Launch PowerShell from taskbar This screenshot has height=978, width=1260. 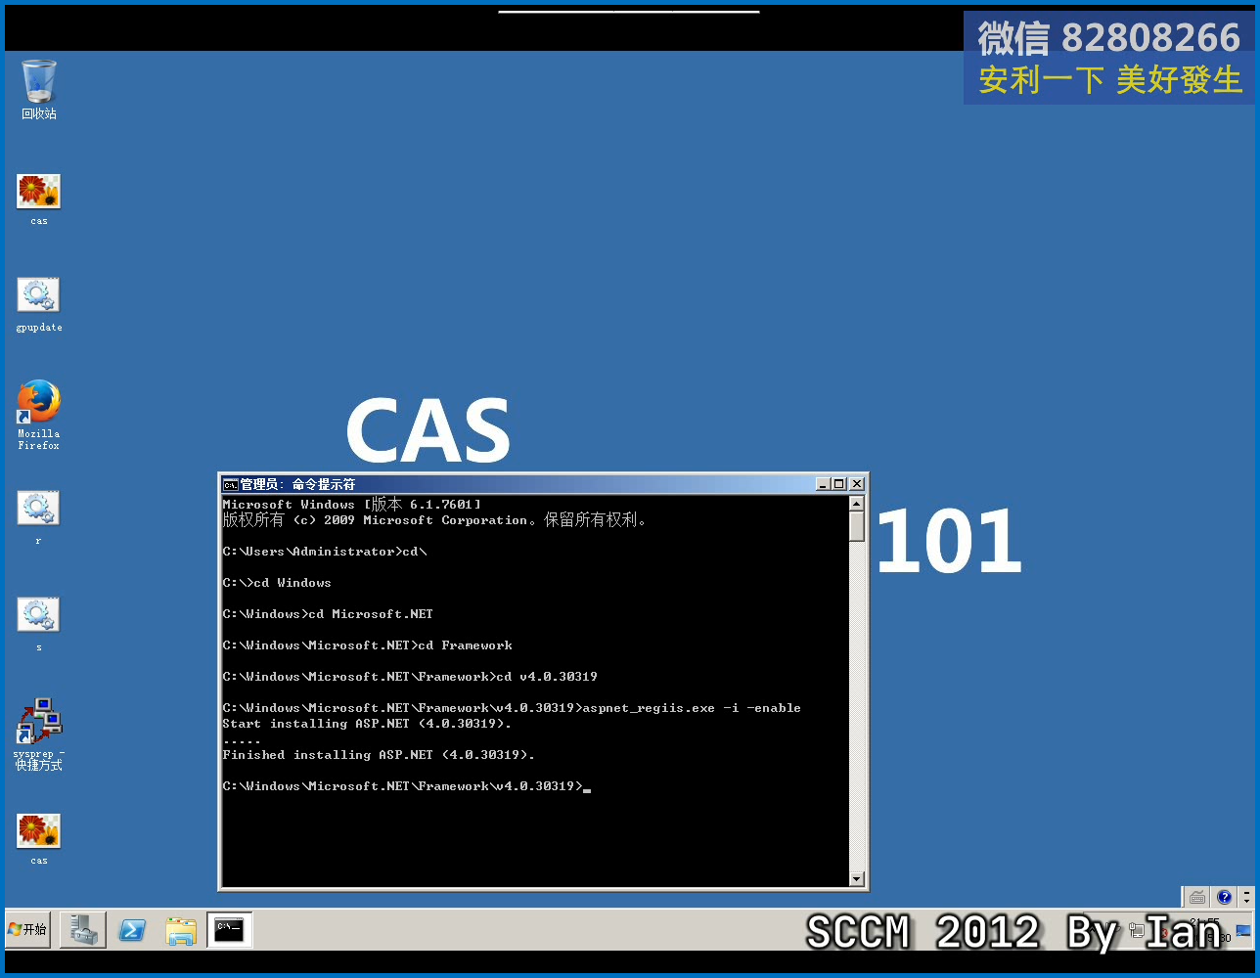click(132, 930)
